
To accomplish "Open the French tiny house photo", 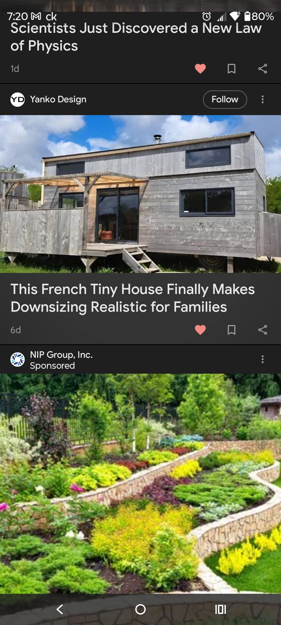I will click(140, 194).
